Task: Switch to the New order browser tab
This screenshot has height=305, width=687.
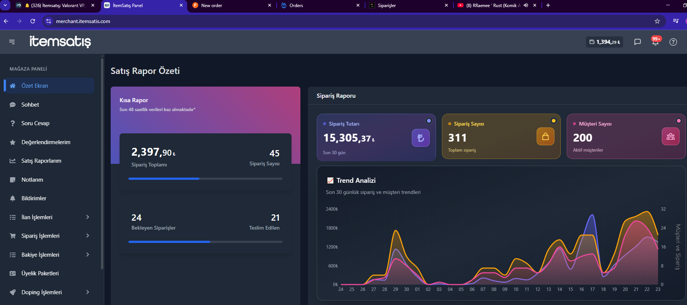Action: [232, 6]
